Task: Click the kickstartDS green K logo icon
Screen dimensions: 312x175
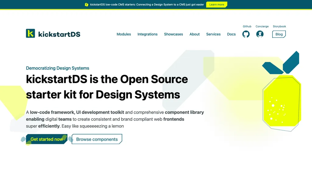Action: tap(30, 33)
